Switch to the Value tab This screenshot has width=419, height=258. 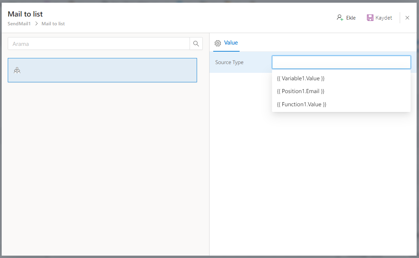(231, 43)
